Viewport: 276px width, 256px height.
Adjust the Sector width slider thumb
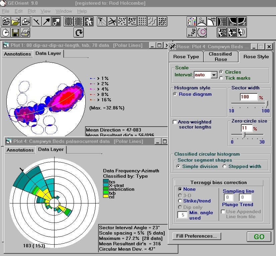(267, 103)
